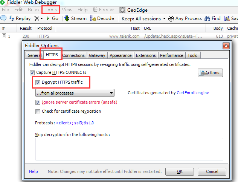The height and width of the screenshot is (182, 238).
Task: Open the Edit menu
Action: pos(18,10)
